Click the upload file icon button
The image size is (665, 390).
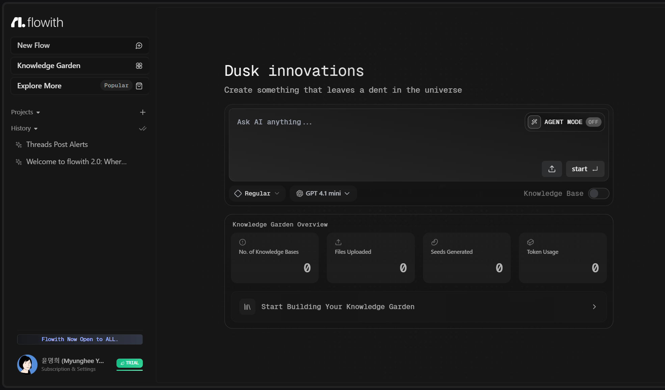coord(552,169)
